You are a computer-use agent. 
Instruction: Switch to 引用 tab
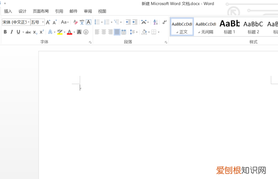(x=59, y=11)
